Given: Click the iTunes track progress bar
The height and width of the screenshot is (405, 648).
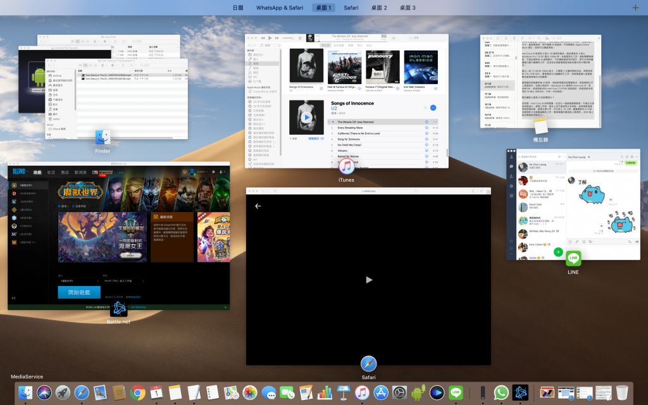Looking at the screenshot, I should tap(349, 40).
